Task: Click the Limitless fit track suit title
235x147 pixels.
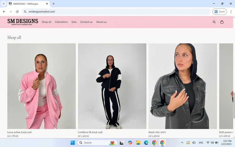Action: click(x=90, y=132)
